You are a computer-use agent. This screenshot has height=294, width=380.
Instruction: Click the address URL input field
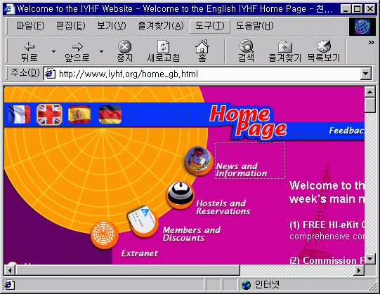[202, 74]
